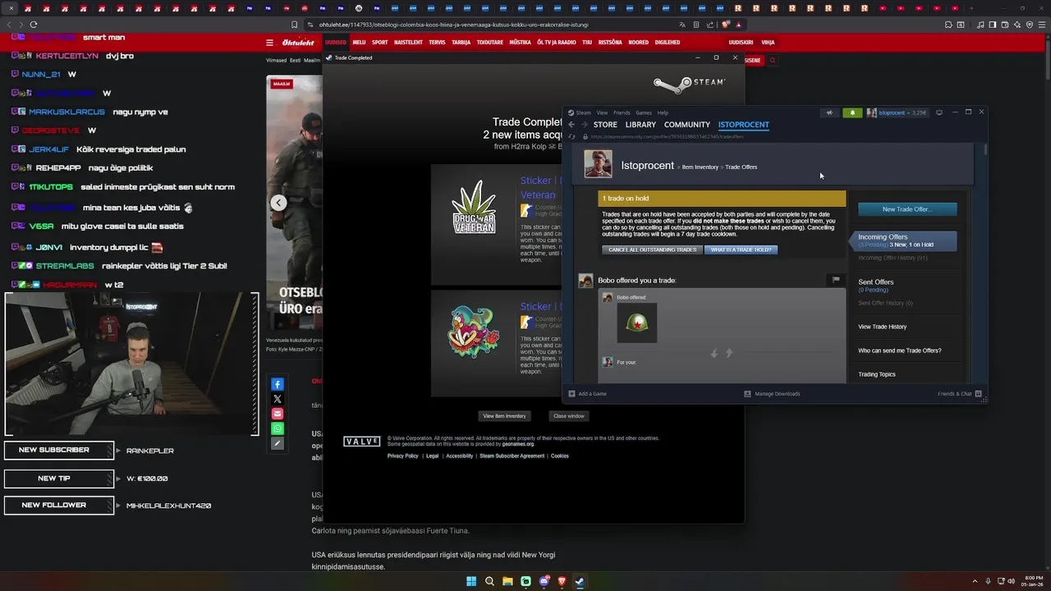Go forward with Steam forward arrow
This screenshot has height=591, width=1051.
583,125
